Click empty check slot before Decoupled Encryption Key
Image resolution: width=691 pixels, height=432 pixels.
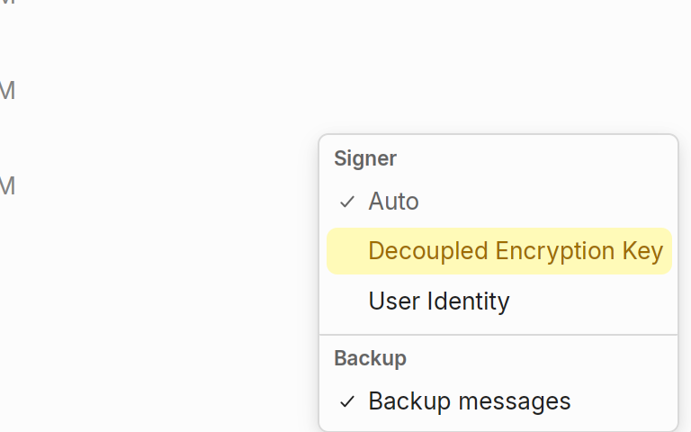click(347, 251)
